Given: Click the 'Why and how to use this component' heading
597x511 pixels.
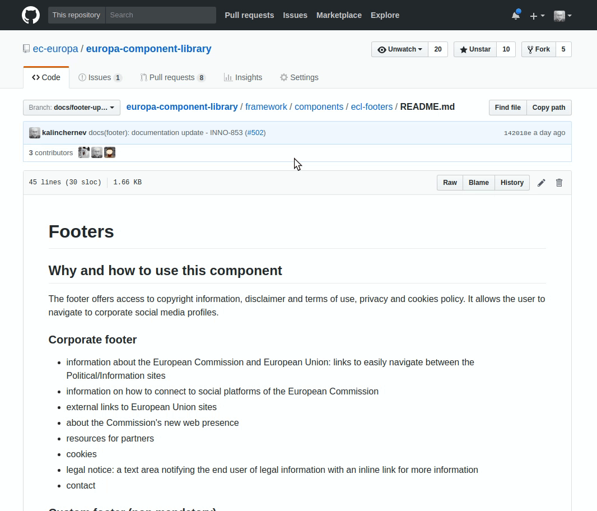Looking at the screenshot, I should (x=165, y=271).
